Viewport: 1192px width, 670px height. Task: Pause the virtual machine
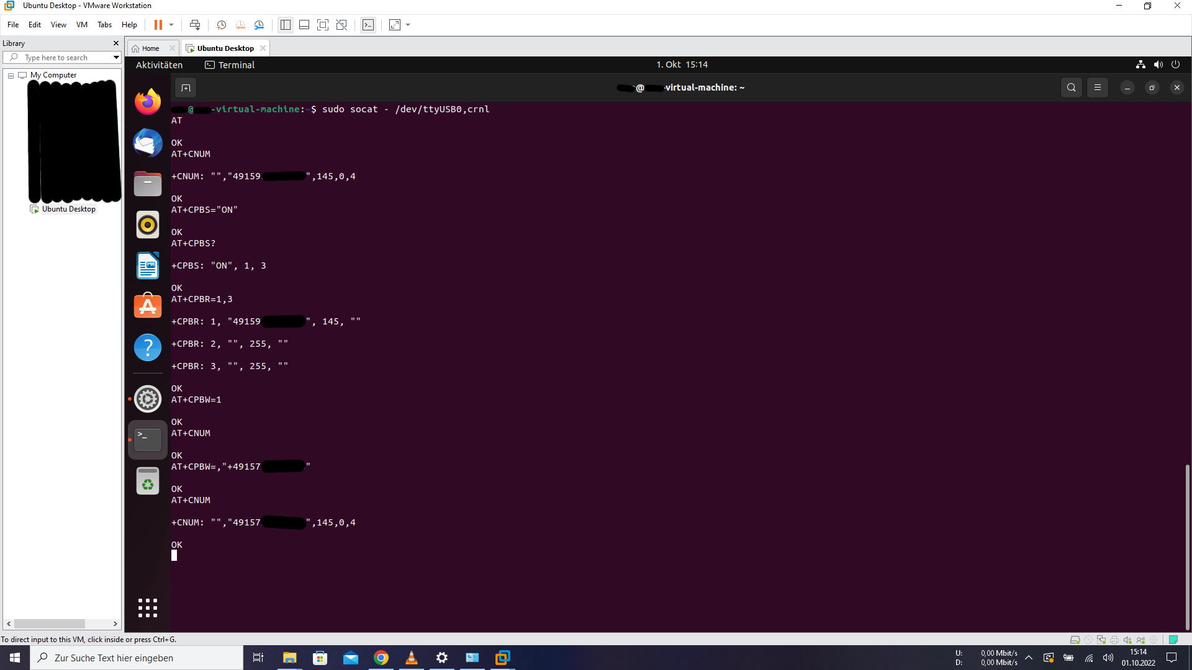pos(158,25)
